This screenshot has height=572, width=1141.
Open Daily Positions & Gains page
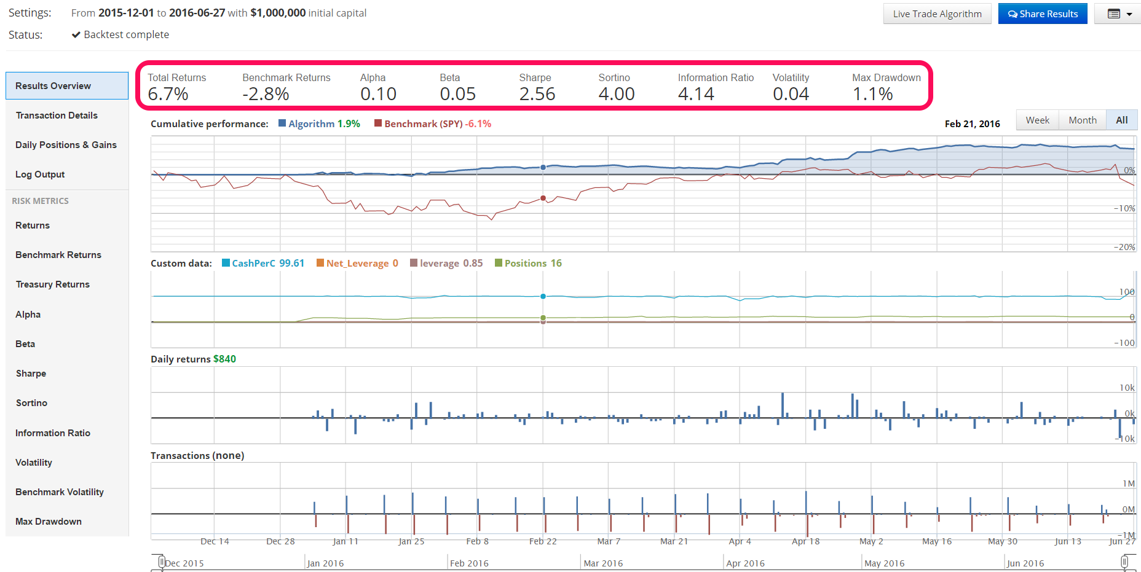click(x=66, y=144)
